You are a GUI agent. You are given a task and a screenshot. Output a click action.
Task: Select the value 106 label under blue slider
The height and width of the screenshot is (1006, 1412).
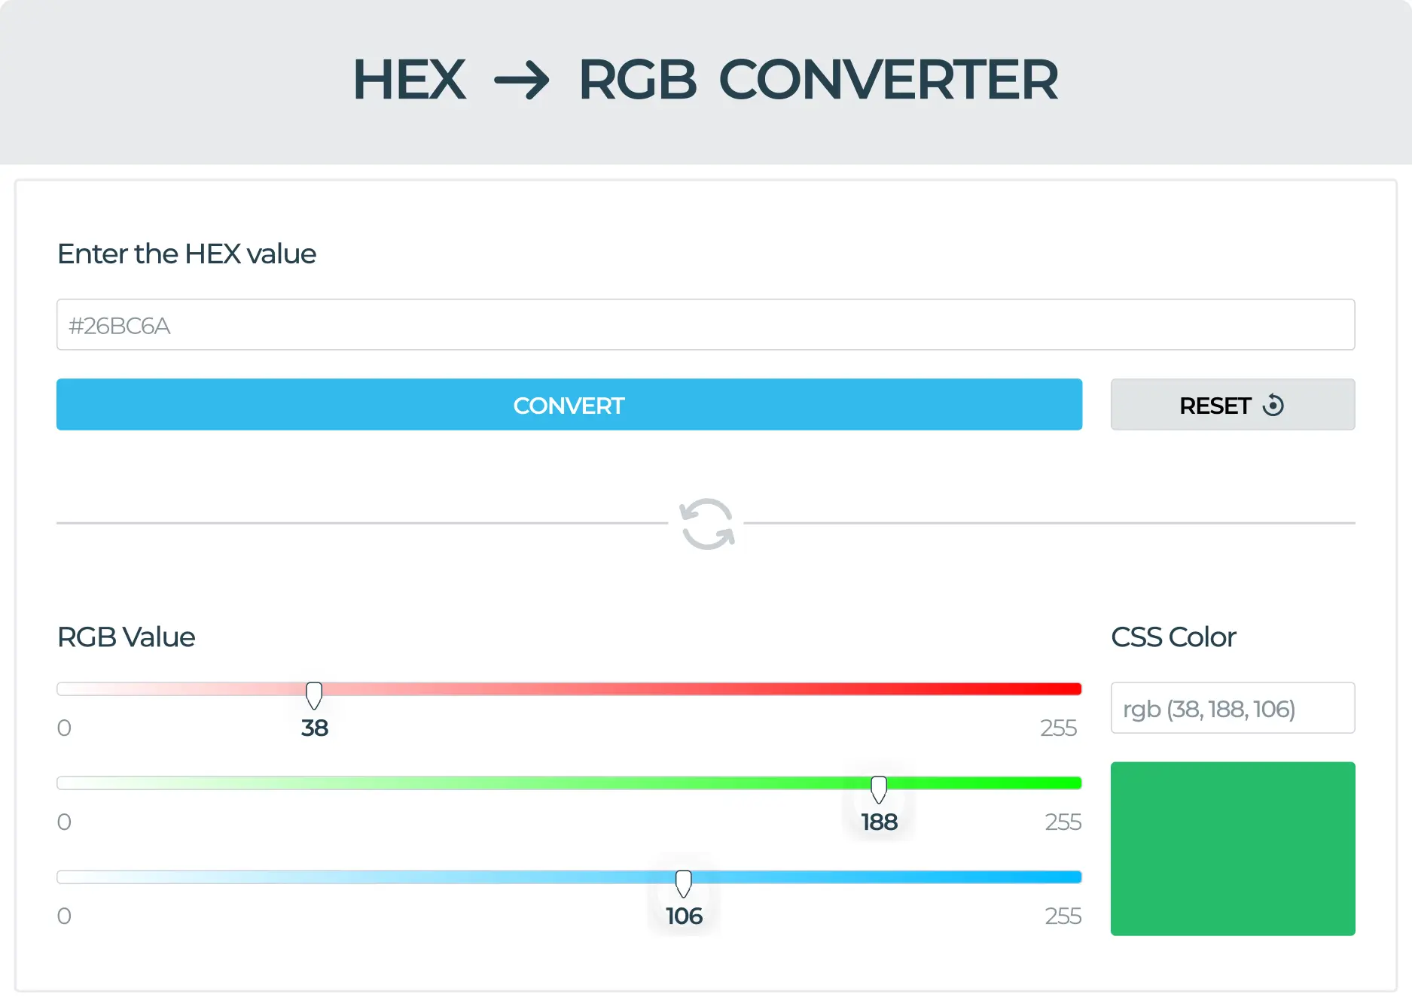(683, 916)
